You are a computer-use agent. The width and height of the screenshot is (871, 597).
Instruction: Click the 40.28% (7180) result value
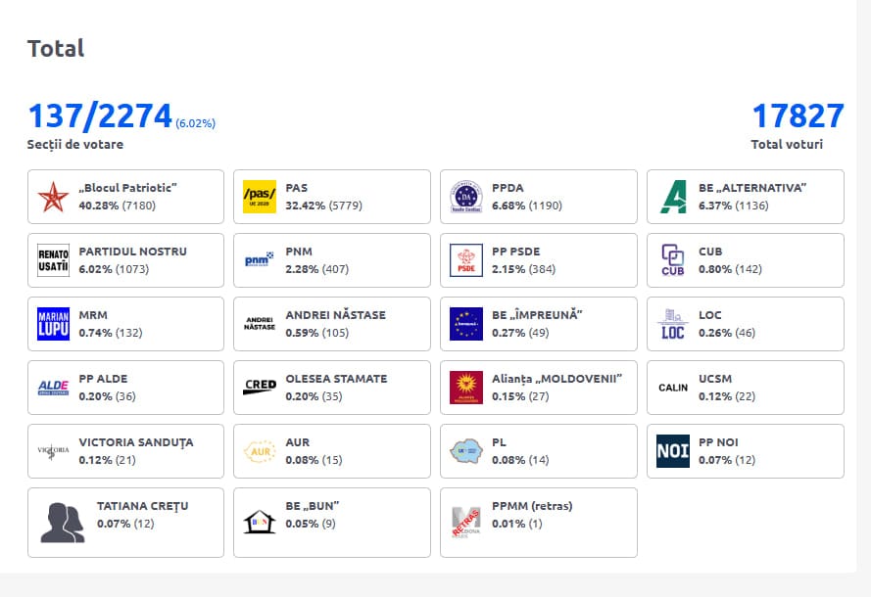[118, 206]
